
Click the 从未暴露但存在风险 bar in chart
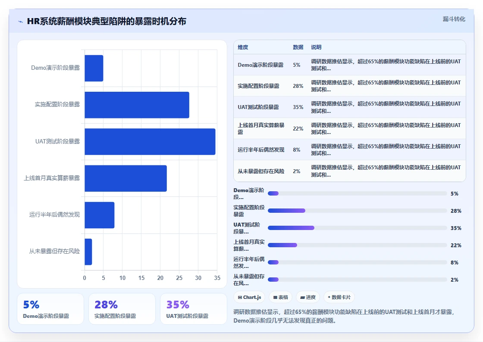(88, 252)
